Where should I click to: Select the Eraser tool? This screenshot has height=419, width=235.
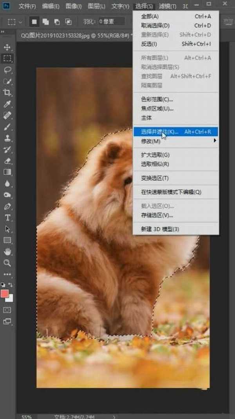(7, 161)
